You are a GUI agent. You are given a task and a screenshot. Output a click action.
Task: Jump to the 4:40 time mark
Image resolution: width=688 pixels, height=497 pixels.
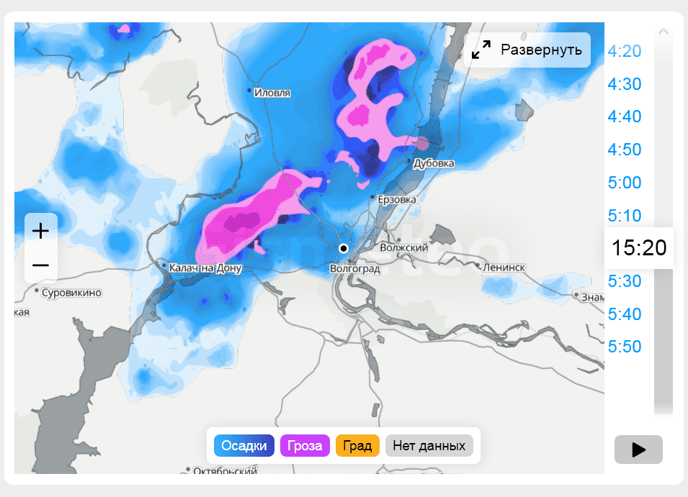tap(625, 117)
